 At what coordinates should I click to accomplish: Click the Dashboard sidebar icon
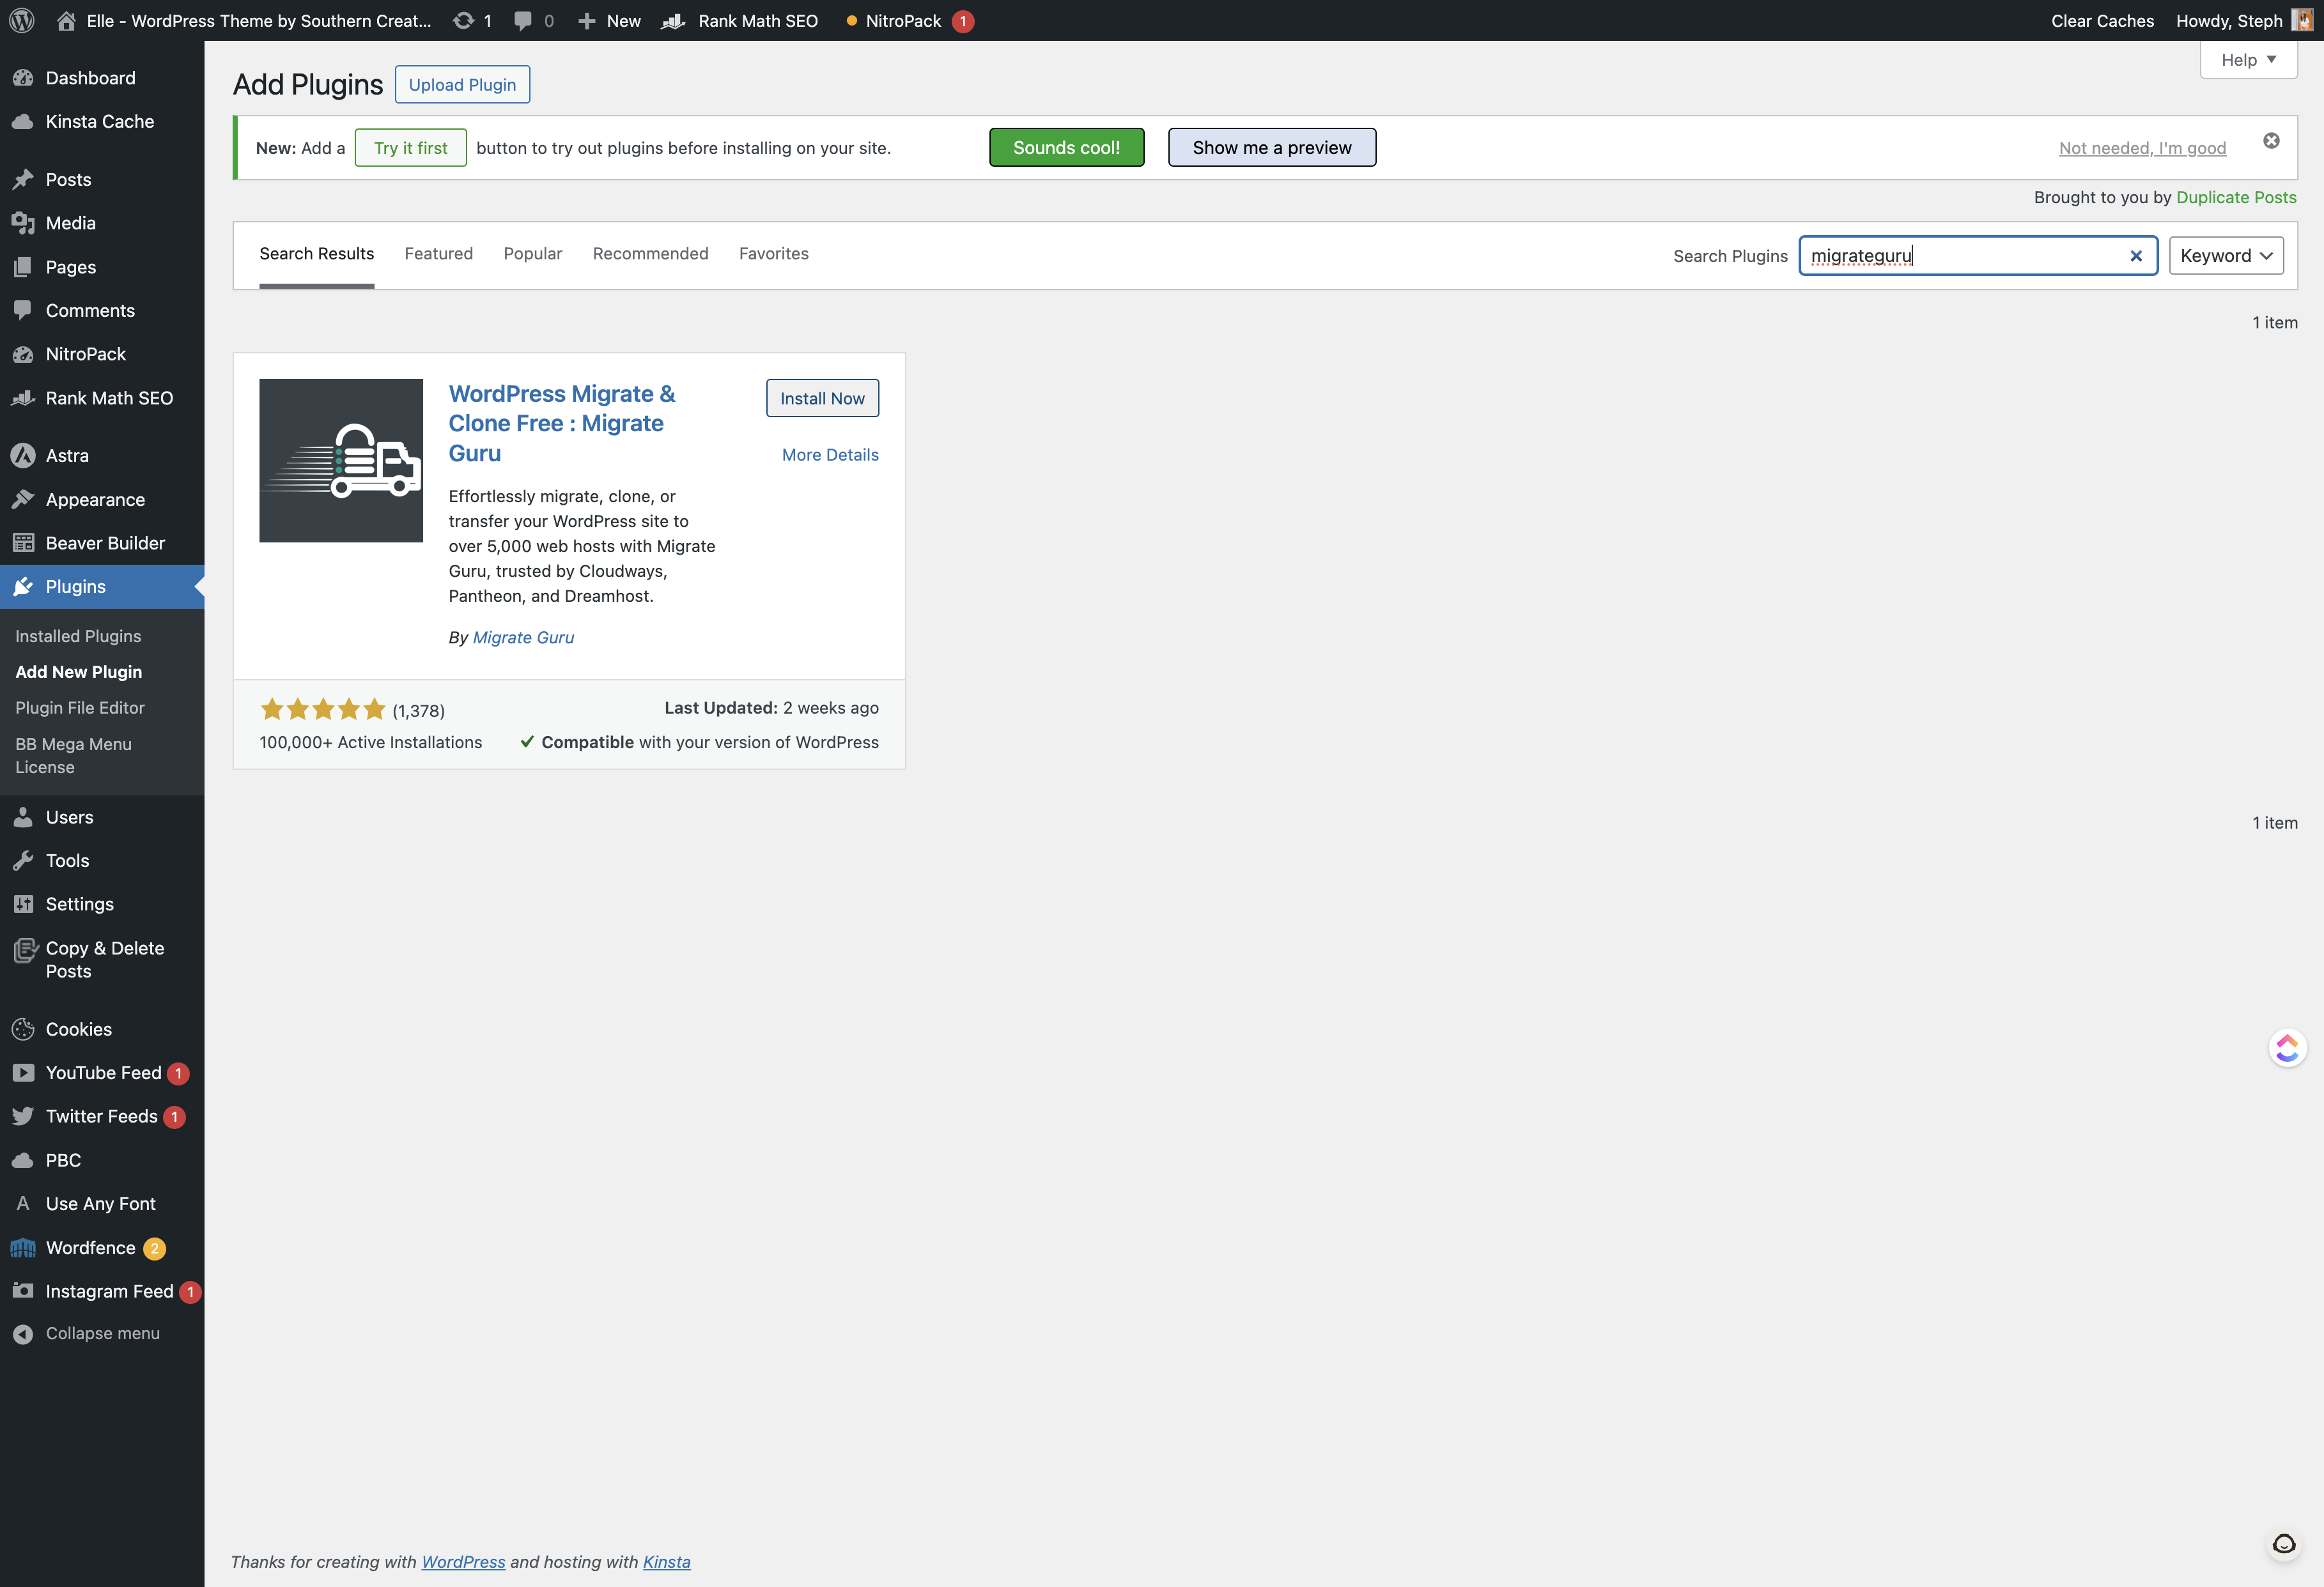pos(23,78)
